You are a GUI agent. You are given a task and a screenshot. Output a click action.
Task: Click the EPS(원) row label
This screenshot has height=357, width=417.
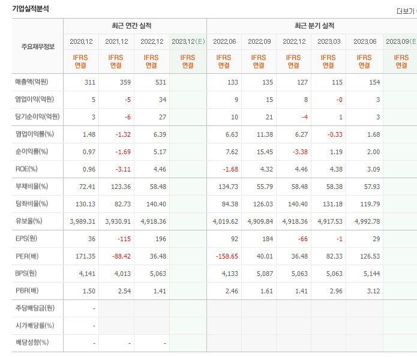(26, 238)
